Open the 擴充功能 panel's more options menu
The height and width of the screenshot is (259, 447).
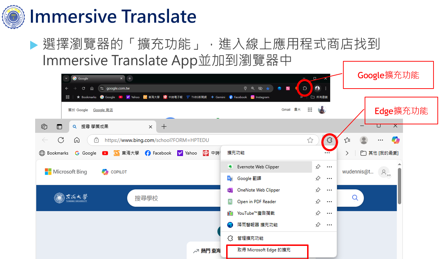coord(327,153)
